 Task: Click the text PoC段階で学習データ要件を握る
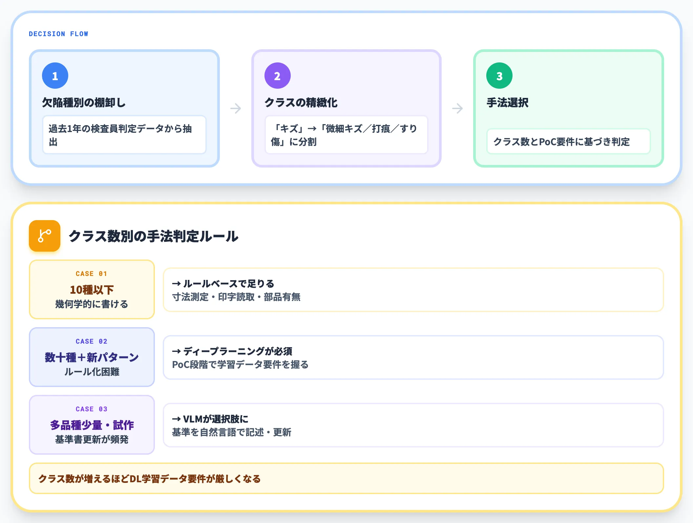[x=240, y=365]
